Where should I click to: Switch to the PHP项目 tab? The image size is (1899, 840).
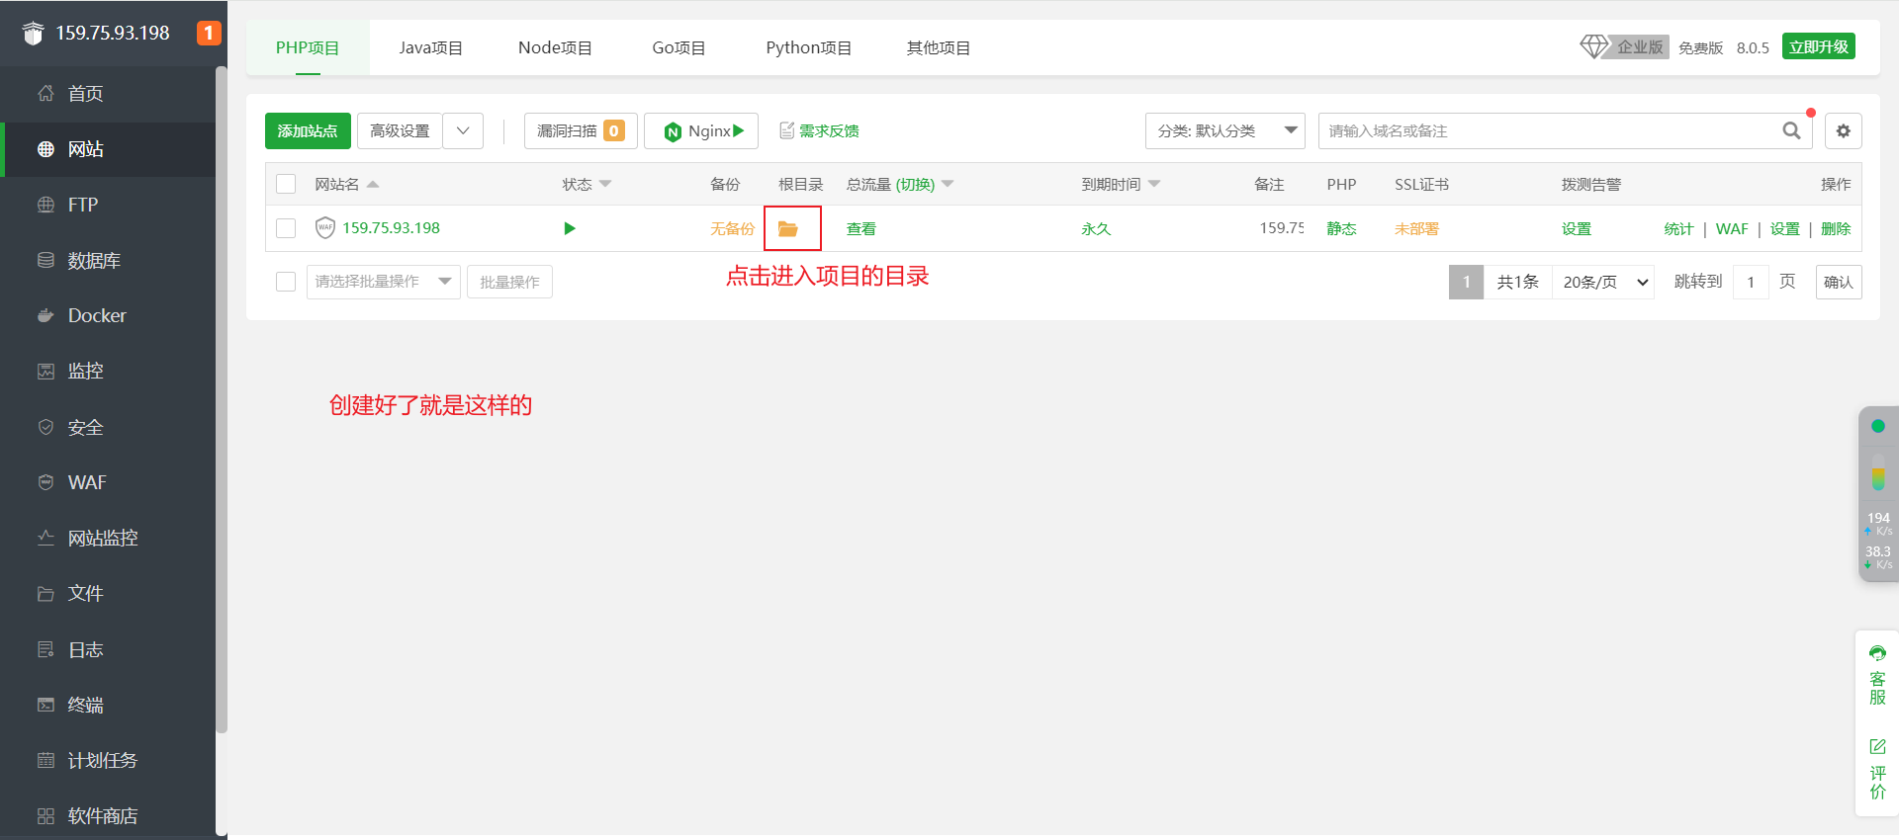coord(308,47)
